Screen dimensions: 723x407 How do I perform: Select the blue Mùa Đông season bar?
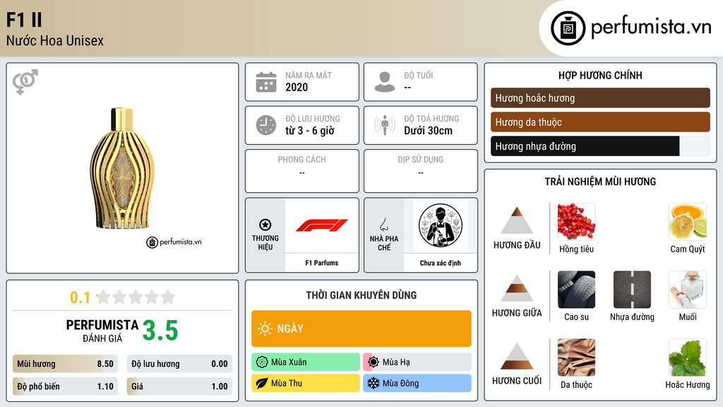pyautogui.click(x=417, y=383)
